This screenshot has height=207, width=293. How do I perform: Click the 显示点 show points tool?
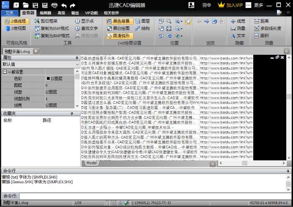click(x=84, y=21)
